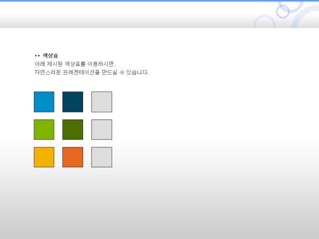Click the dark navy blue swatch
319x239 pixels.
pyautogui.click(x=73, y=102)
